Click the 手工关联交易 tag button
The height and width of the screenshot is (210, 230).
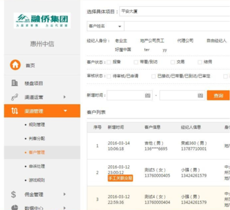pyautogui.click(x=120, y=178)
